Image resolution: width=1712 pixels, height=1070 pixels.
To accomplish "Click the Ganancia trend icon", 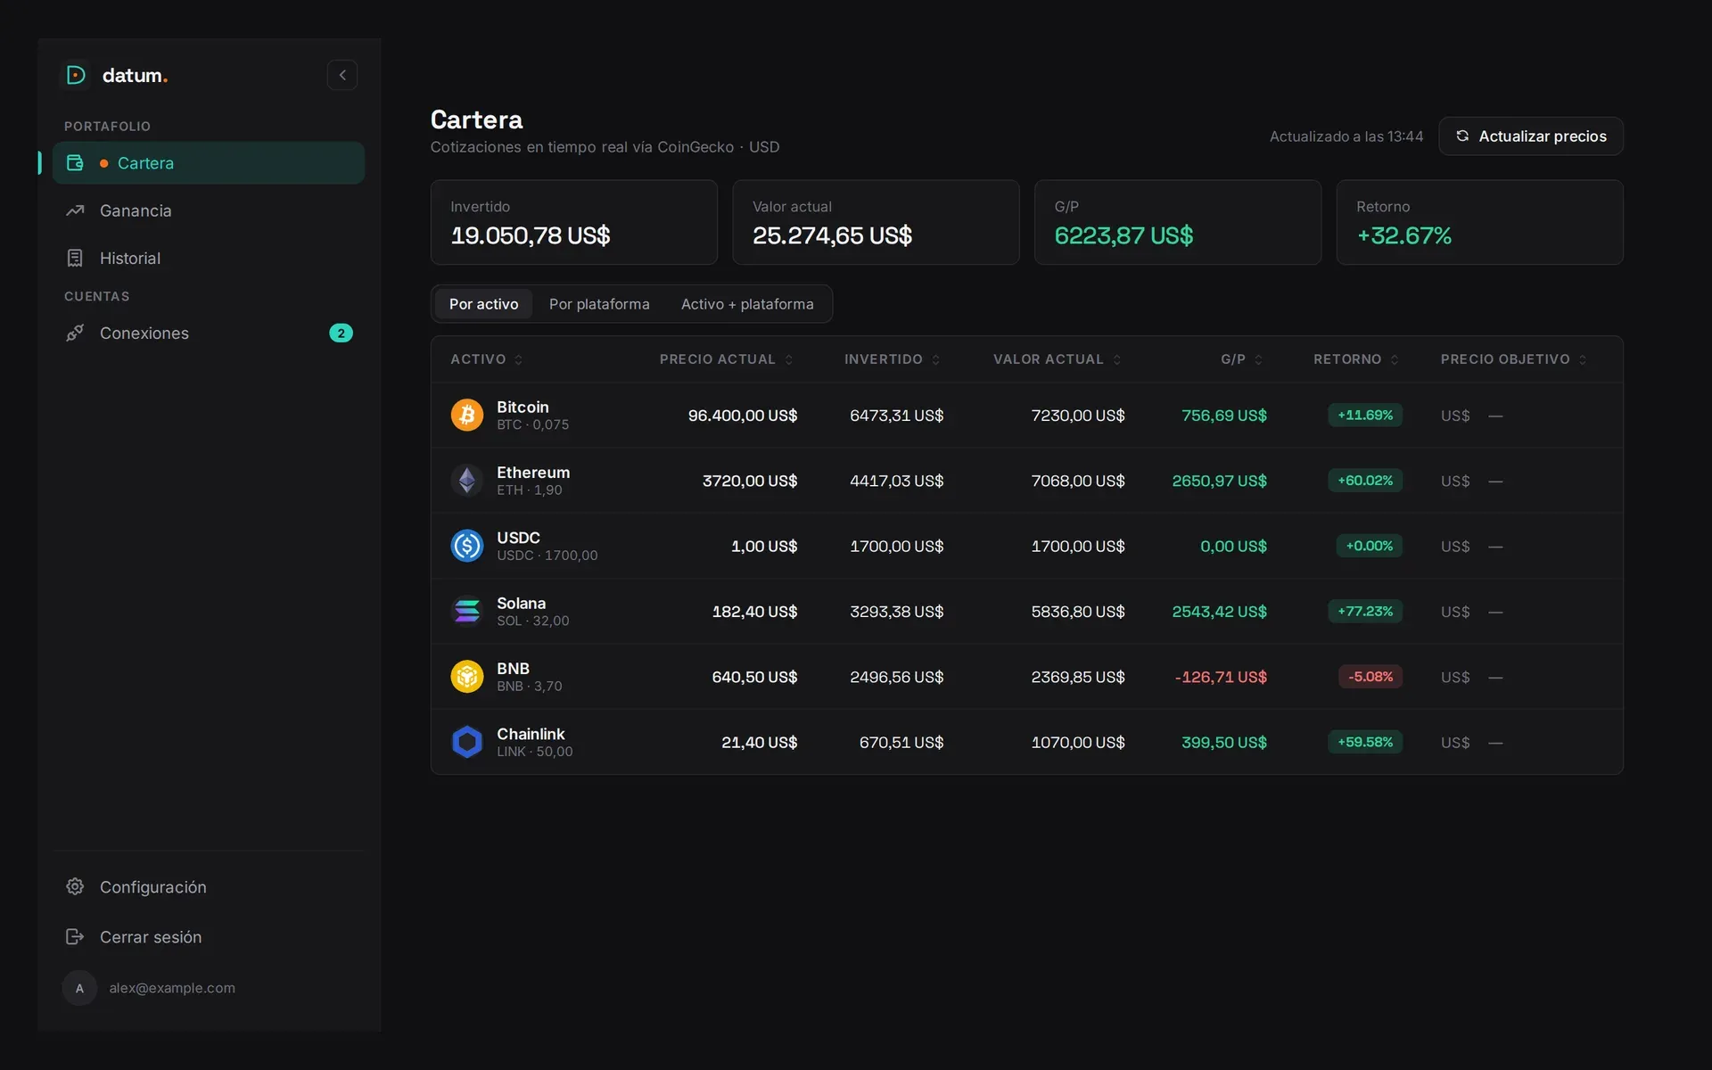I will pos(75,210).
